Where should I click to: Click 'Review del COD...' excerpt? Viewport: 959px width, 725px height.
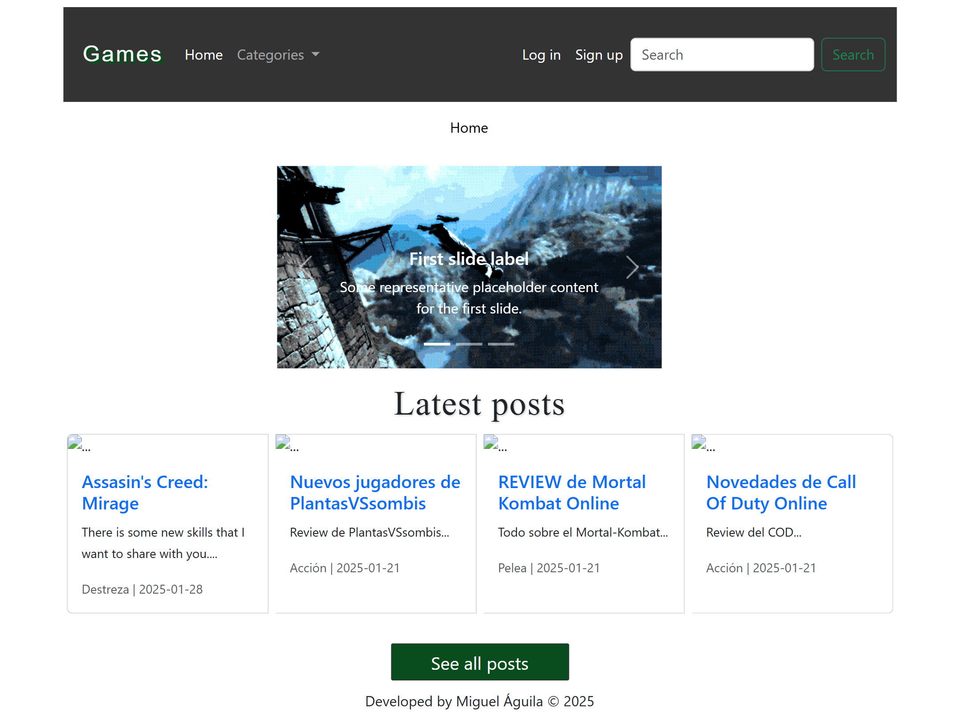click(754, 533)
